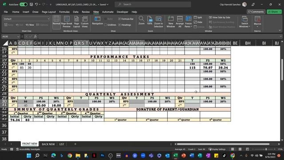Click Zoom to Selection
Image resolution: width=284 pixels, height=160 pixels.
point(158,22)
